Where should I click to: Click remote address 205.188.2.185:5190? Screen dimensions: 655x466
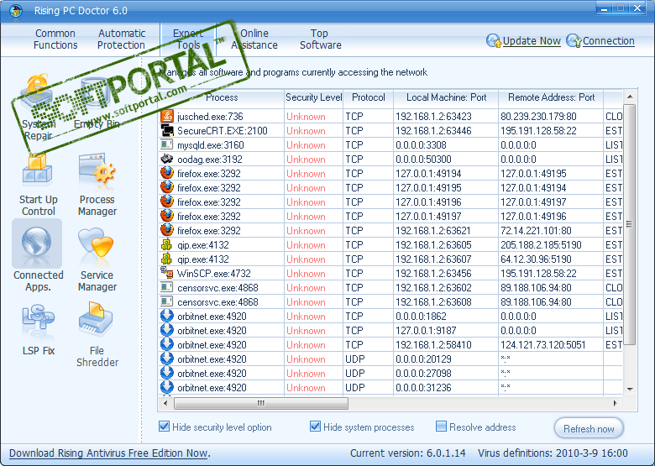click(x=541, y=244)
